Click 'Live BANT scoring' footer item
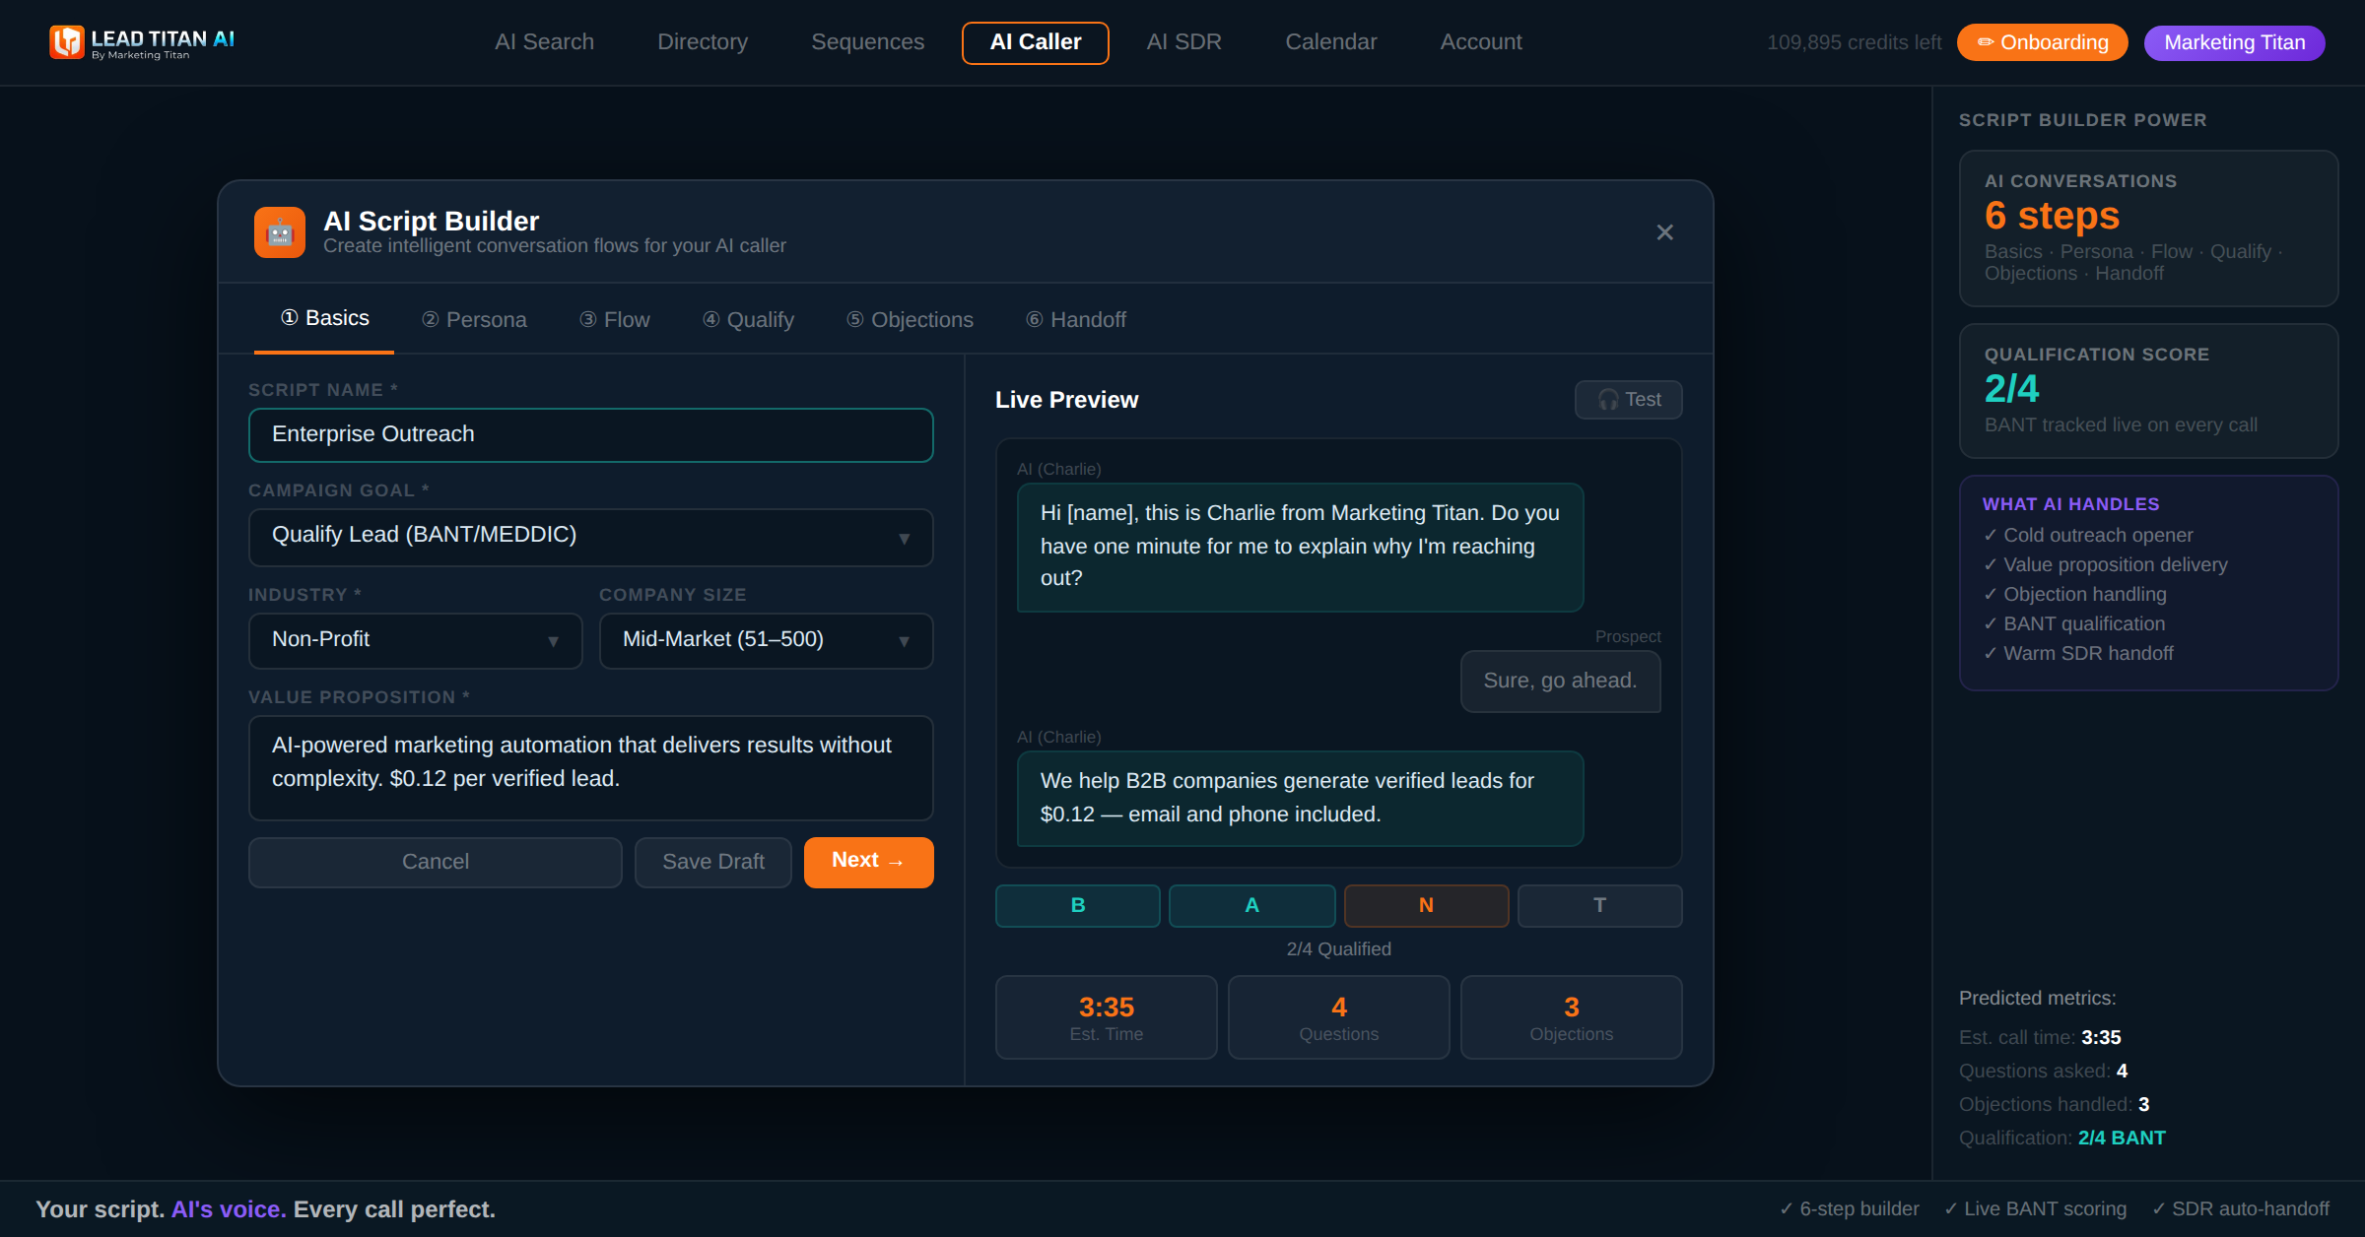 tap(2035, 1208)
